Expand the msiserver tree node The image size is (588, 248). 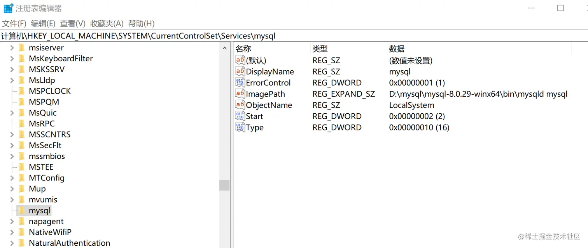tap(12, 48)
